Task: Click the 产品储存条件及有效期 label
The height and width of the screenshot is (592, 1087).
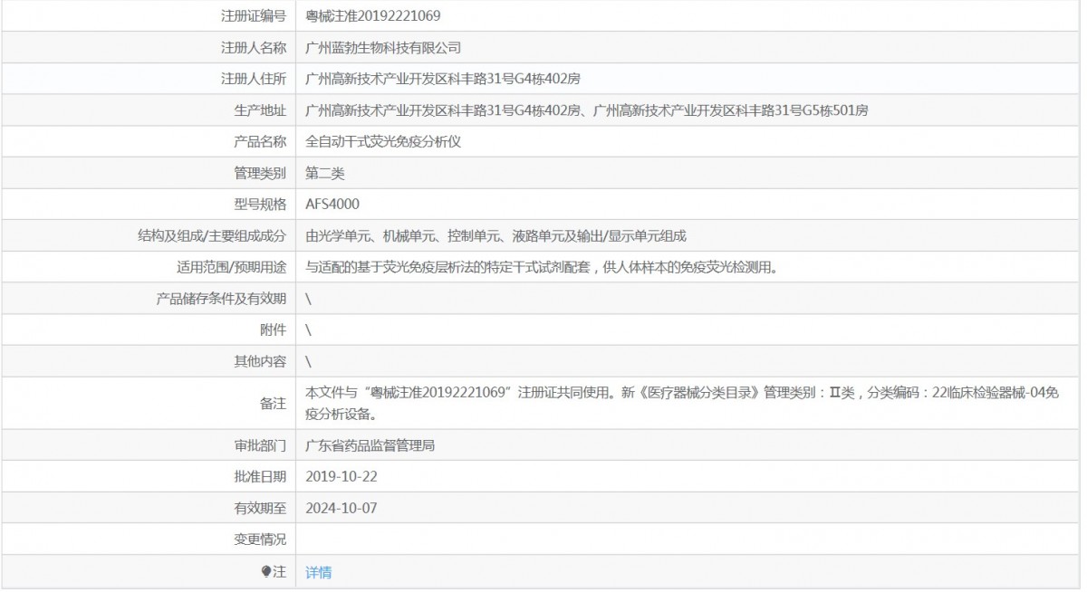Action: (x=221, y=299)
